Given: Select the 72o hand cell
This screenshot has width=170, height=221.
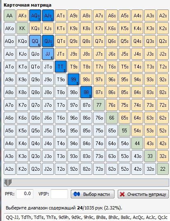Looking at the screenshot, I should [99, 169].
